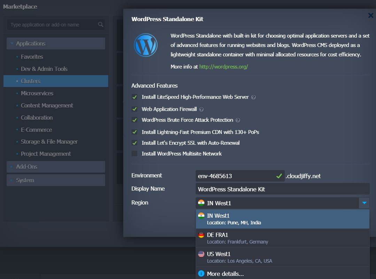Expand the System section
This screenshot has width=376, height=279.
click(x=56, y=180)
